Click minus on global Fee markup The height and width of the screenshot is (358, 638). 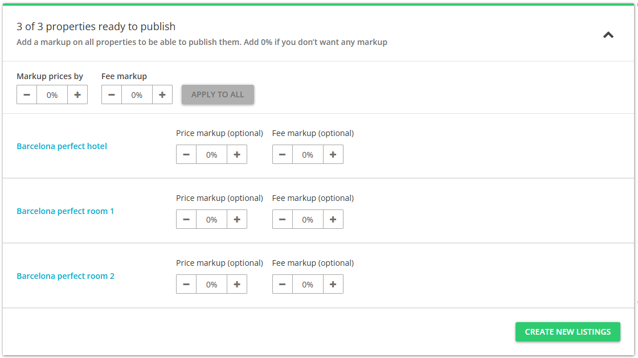tap(112, 95)
